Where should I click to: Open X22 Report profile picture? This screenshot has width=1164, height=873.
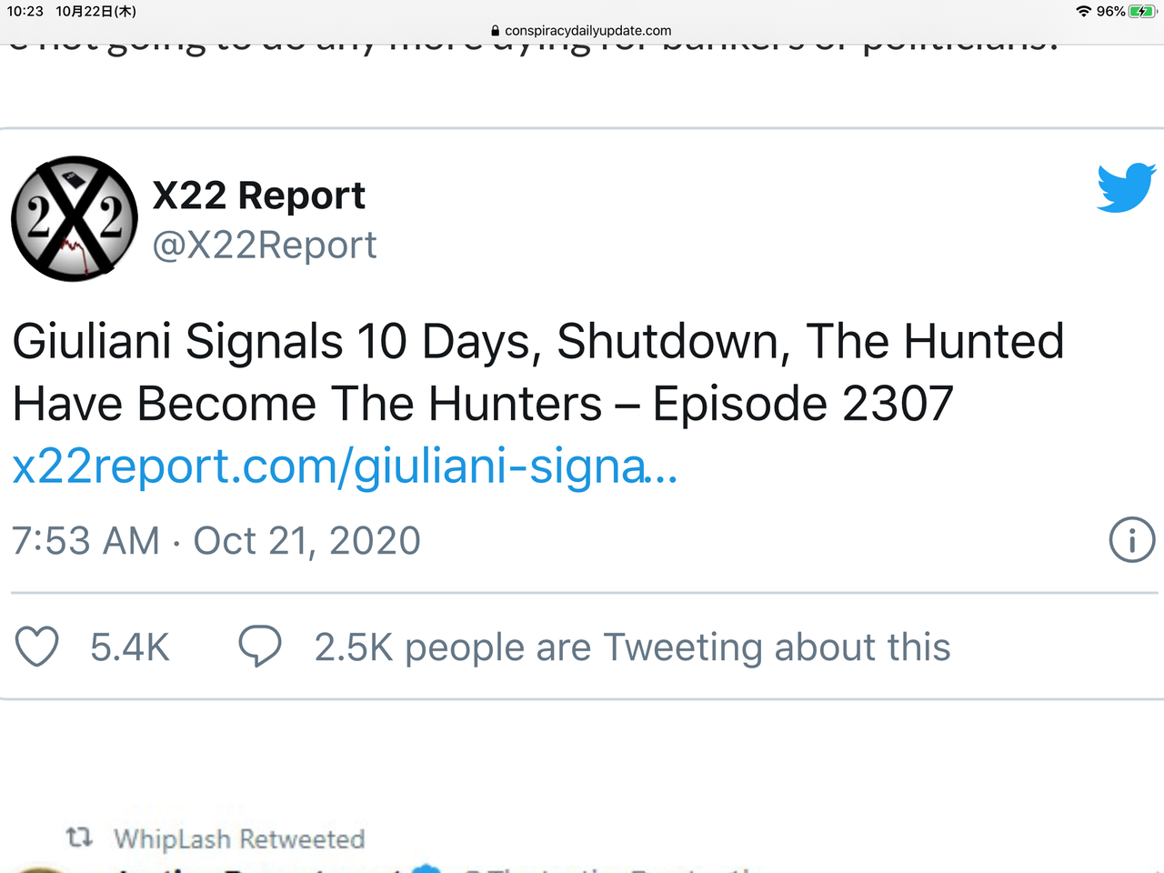click(75, 219)
